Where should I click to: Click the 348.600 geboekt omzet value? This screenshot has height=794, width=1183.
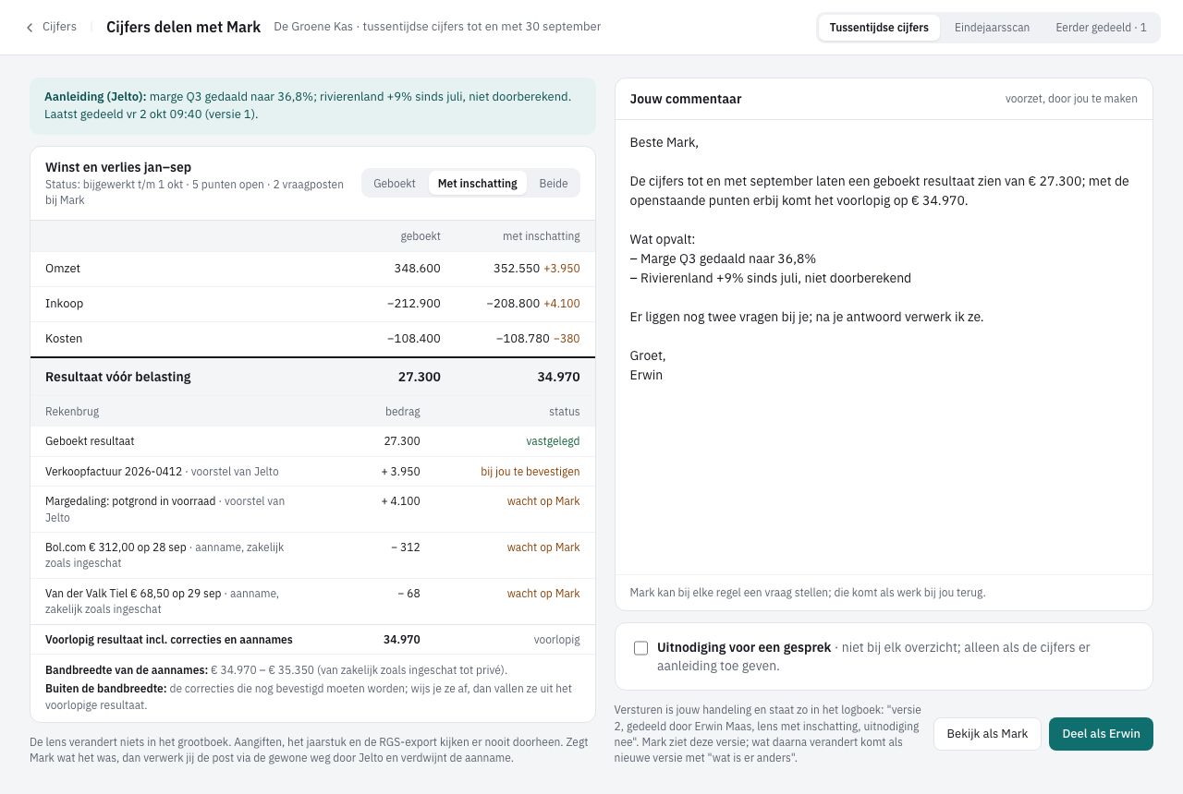[x=417, y=269]
